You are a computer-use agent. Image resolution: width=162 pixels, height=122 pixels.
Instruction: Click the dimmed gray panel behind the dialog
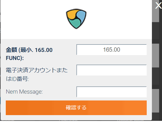[x=155, y=56]
